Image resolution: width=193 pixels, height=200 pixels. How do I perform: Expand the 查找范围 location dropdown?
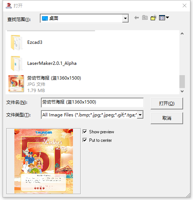point(125,18)
